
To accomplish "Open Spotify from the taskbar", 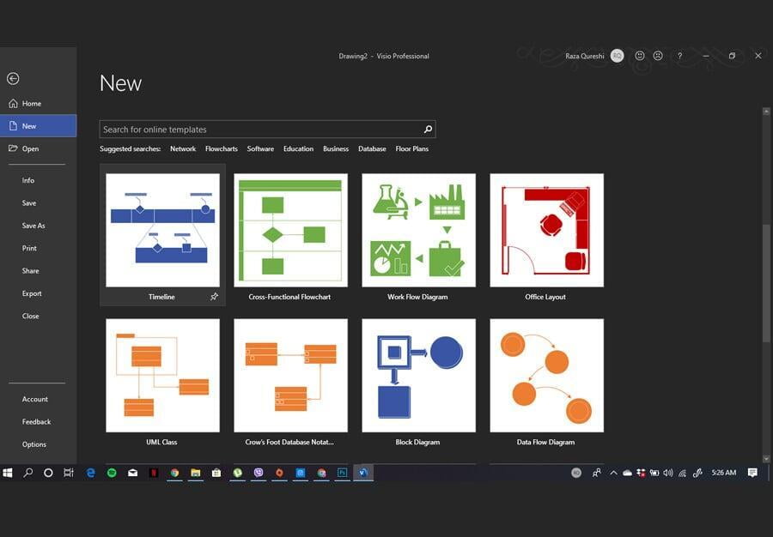I will point(112,473).
